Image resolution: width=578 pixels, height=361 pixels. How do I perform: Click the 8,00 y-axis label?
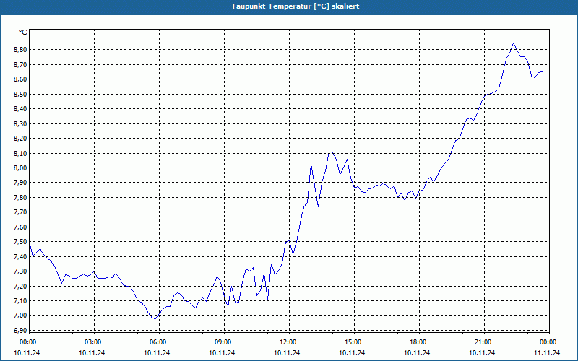pyautogui.click(x=20, y=168)
